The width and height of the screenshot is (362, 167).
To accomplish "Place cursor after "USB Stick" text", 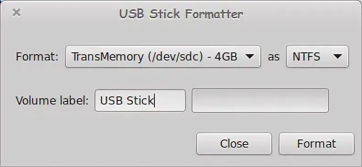I will [x=154, y=101].
